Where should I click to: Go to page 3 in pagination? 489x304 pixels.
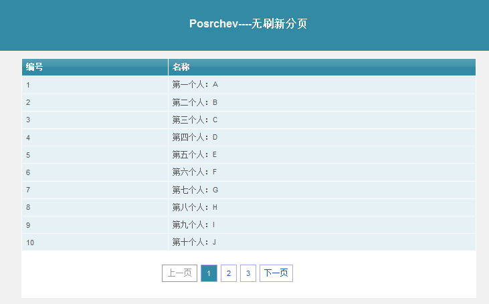pos(248,273)
